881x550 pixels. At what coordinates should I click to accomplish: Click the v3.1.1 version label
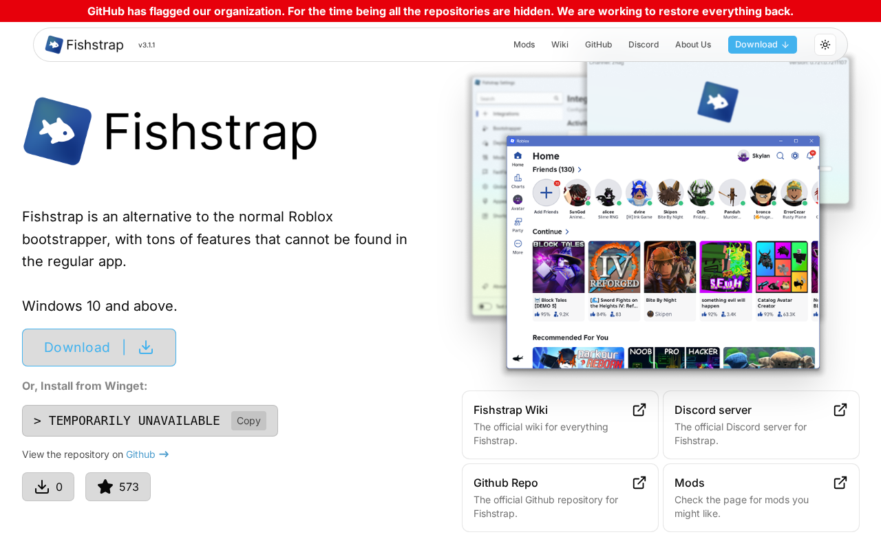pyautogui.click(x=147, y=45)
